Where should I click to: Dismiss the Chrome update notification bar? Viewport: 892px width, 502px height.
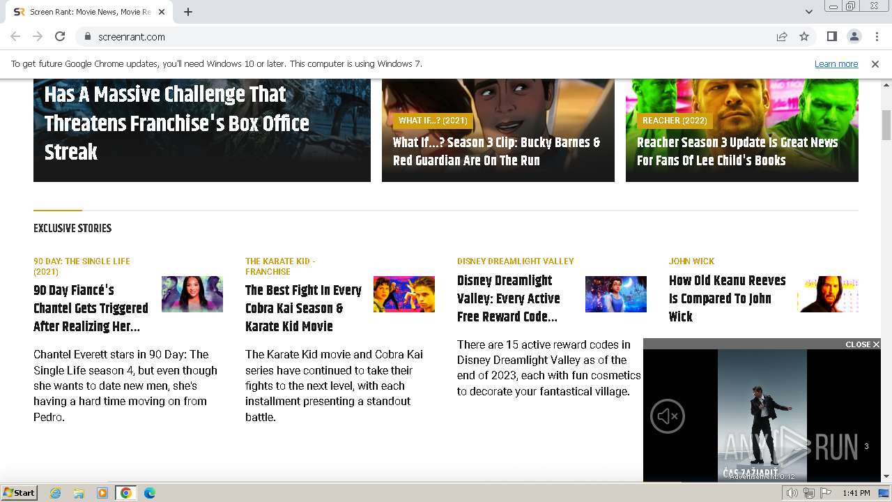tap(875, 63)
